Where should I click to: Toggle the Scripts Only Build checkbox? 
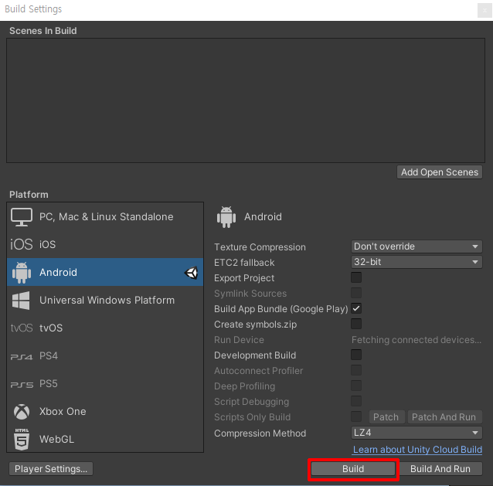(x=356, y=416)
